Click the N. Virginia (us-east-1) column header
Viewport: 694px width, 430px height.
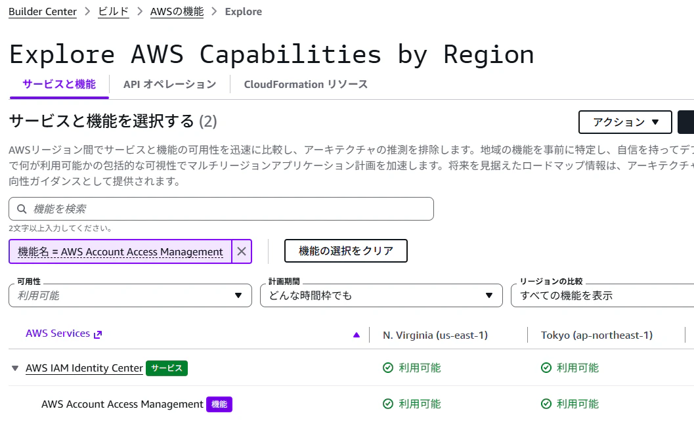tap(435, 335)
